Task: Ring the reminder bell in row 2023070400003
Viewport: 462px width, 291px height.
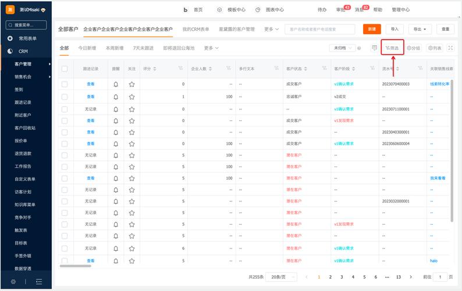Action: point(116,84)
